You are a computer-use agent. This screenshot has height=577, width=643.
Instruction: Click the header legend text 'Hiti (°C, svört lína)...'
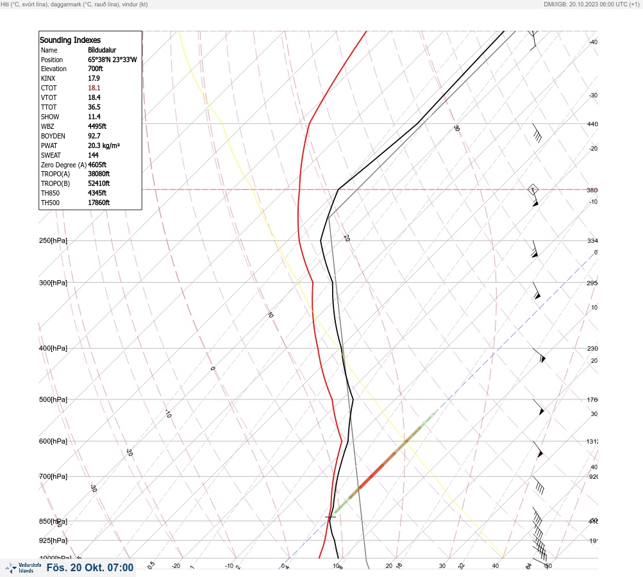coord(74,4)
